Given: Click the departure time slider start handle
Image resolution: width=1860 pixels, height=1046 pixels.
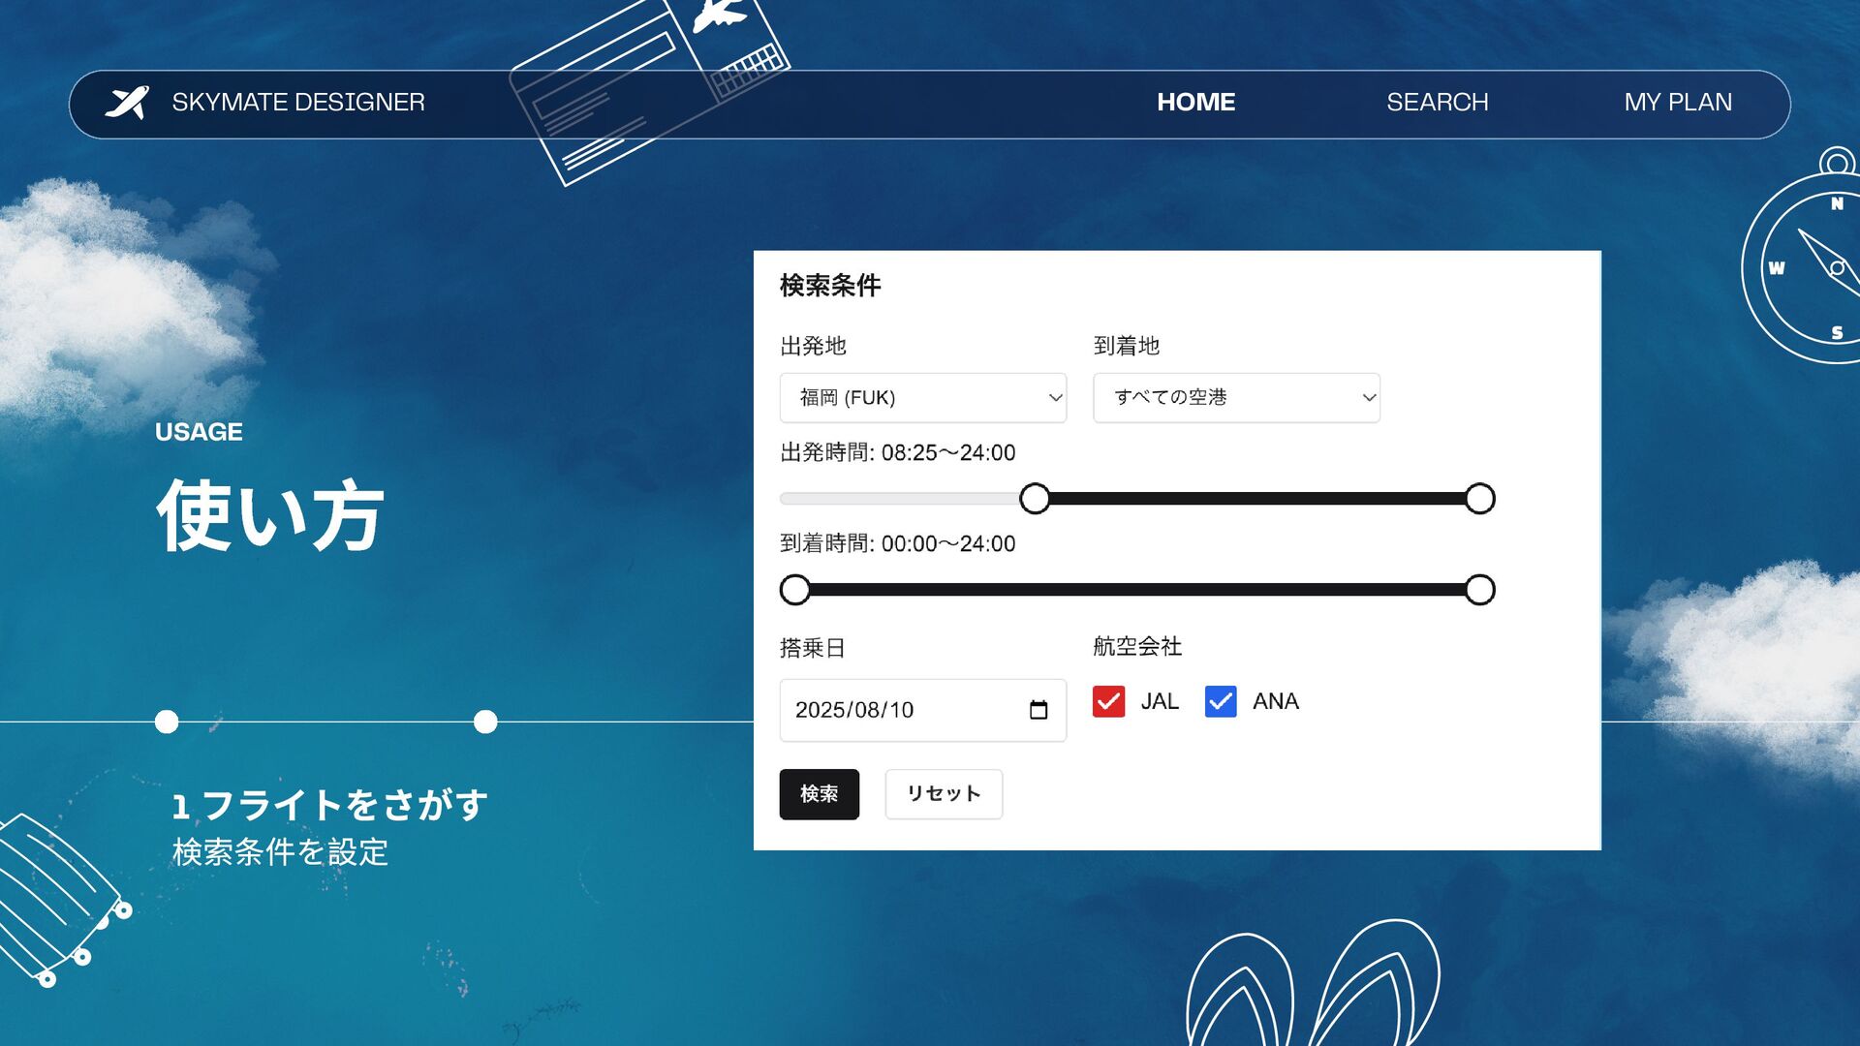Looking at the screenshot, I should point(1035,499).
